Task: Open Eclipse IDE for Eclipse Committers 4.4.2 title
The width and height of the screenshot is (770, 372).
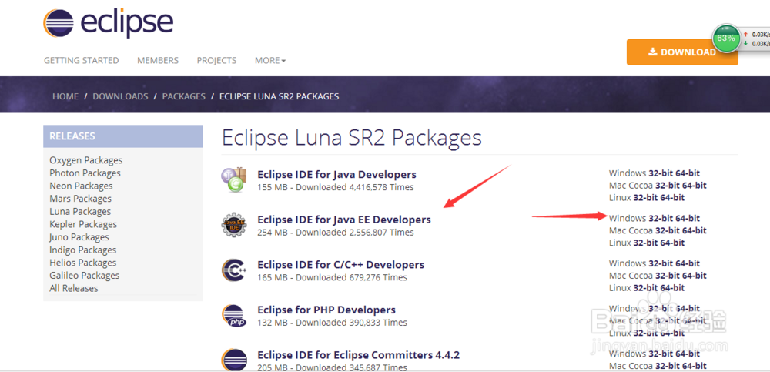Action: click(x=359, y=355)
